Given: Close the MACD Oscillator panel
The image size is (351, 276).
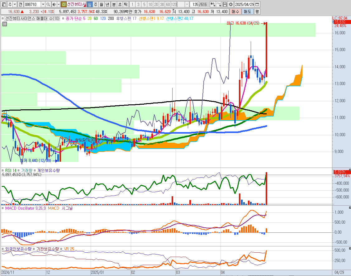Looking at the screenshot, I should pos(350,207).
